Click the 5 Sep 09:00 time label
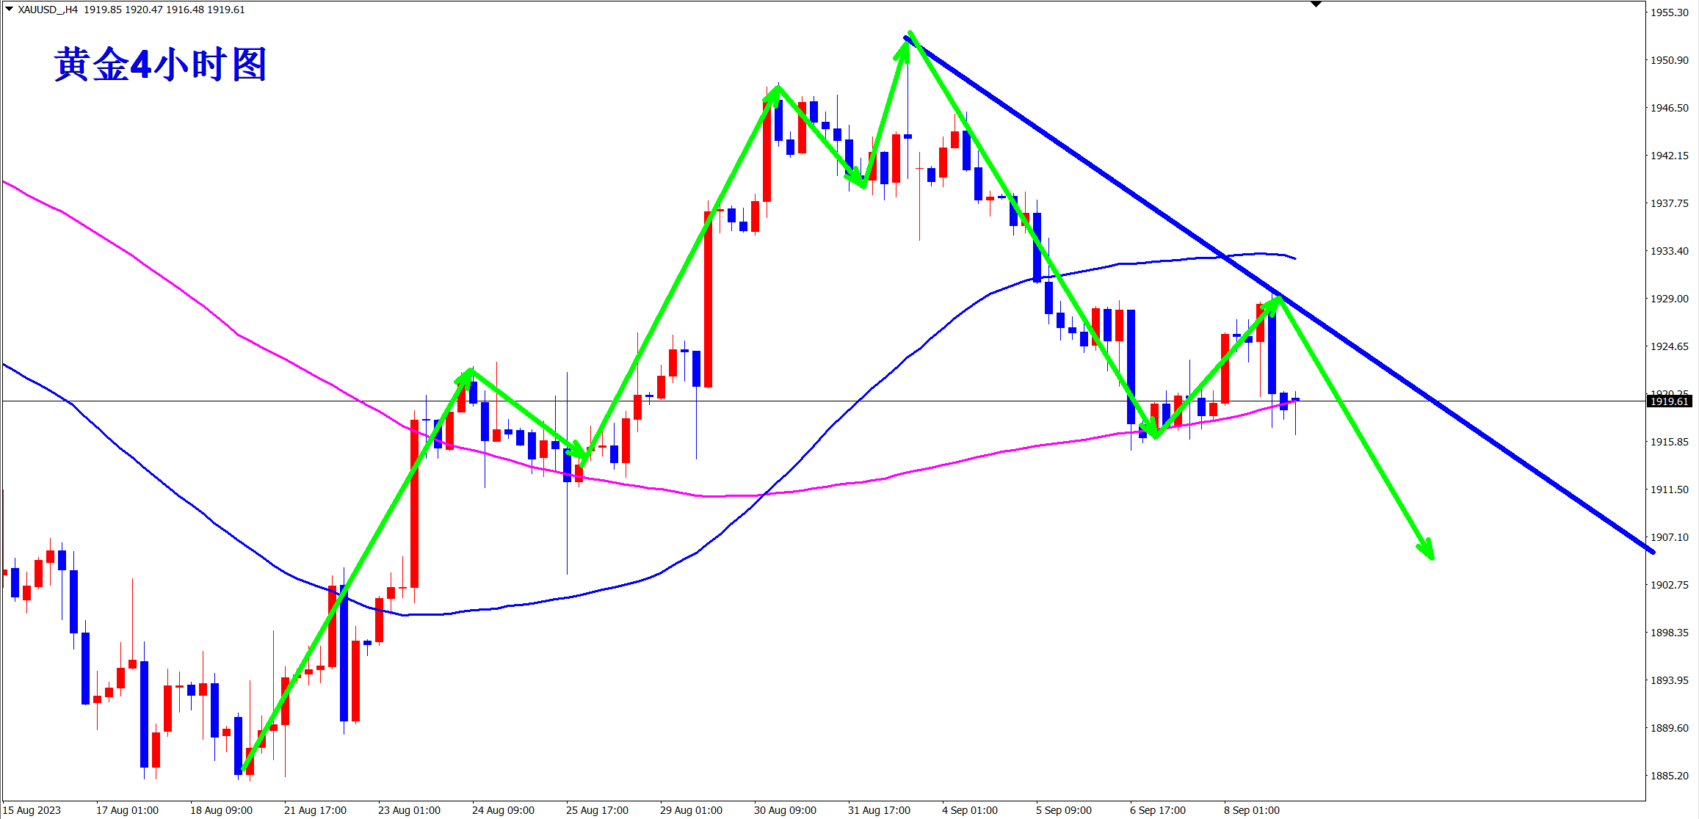This screenshot has height=819, width=1699. (1063, 810)
